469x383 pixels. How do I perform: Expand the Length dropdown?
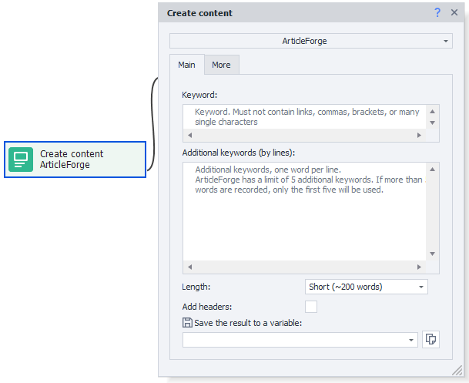(x=367, y=287)
